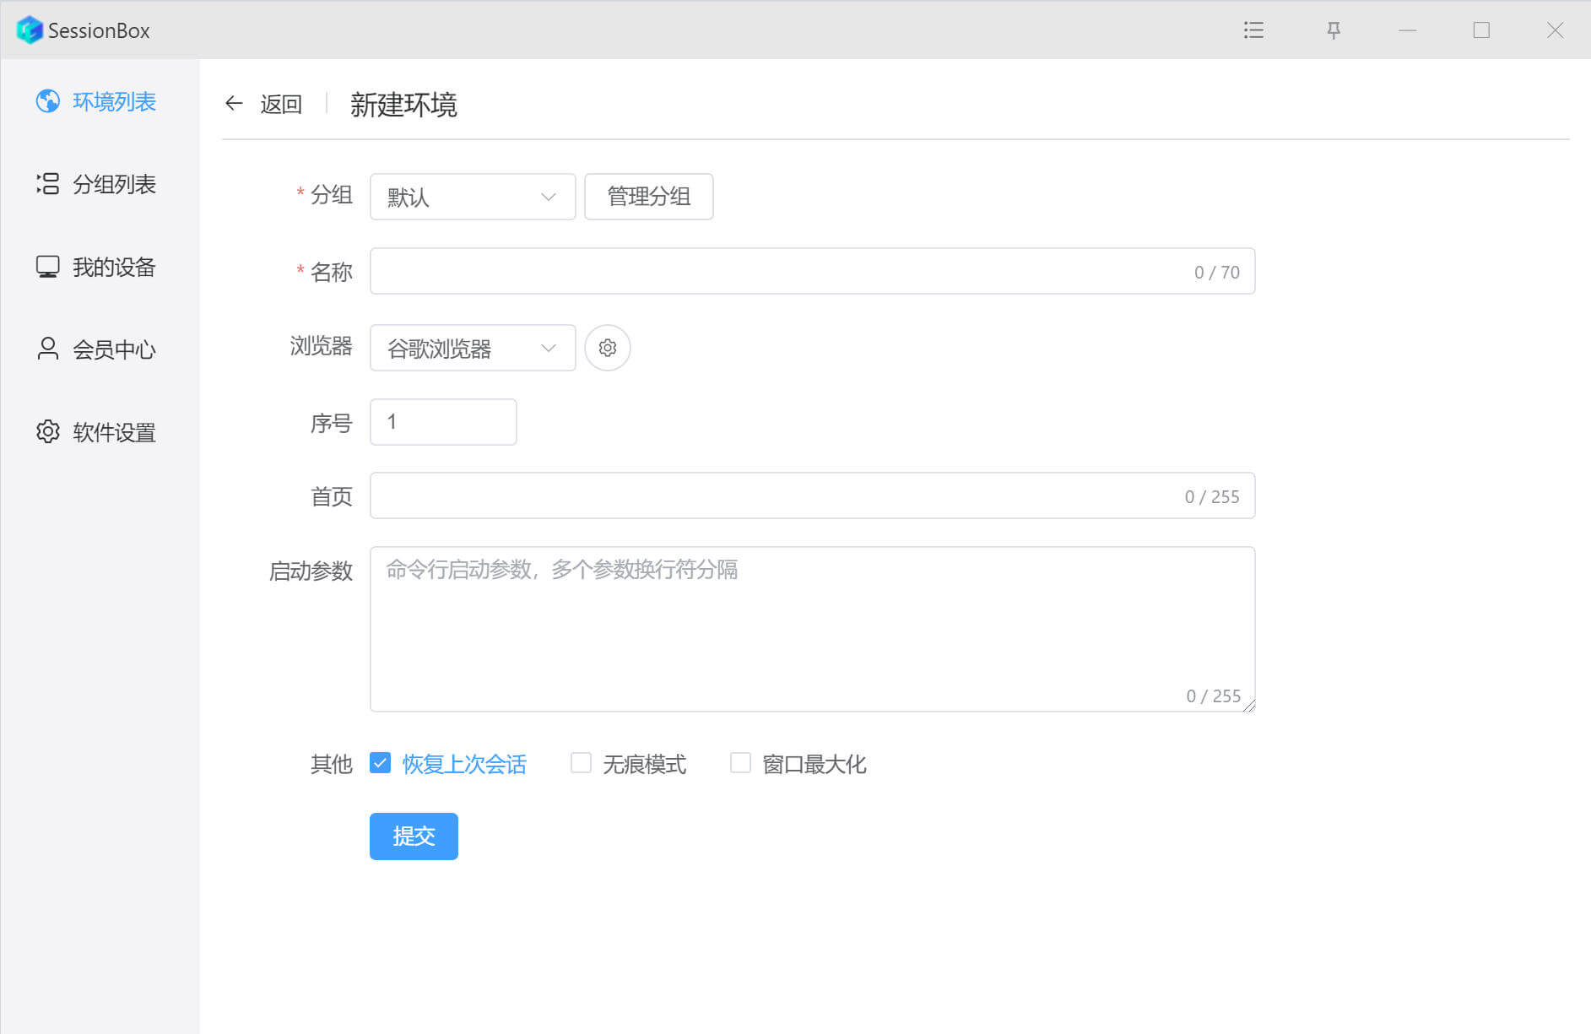Open the 谷歌浏览器 browser dropdown
This screenshot has width=1591, height=1034.
coord(473,348)
